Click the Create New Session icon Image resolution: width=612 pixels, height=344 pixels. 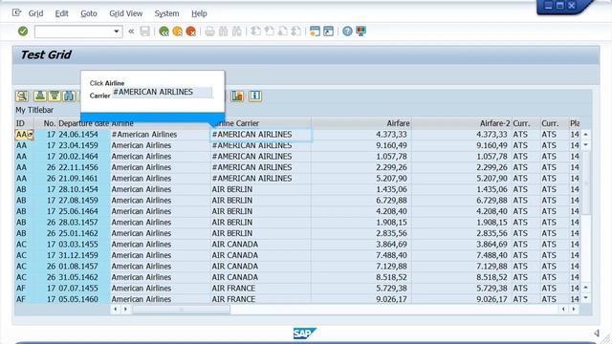point(315,32)
